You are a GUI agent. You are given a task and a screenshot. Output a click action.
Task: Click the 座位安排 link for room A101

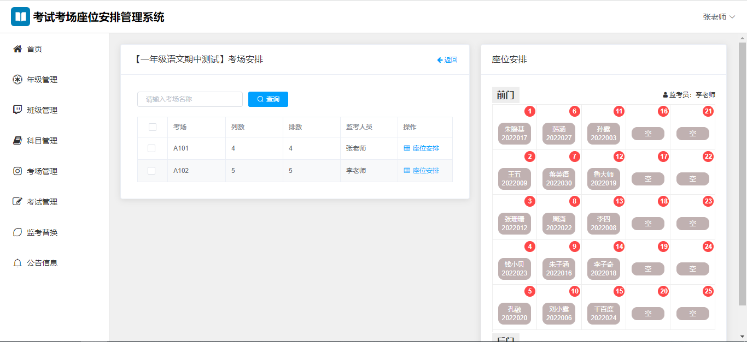pos(421,148)
